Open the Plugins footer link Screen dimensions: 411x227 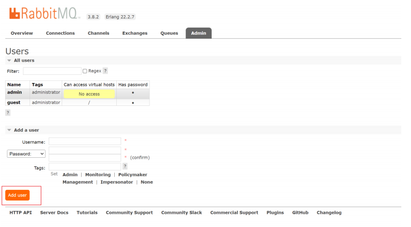pos(275,213)
